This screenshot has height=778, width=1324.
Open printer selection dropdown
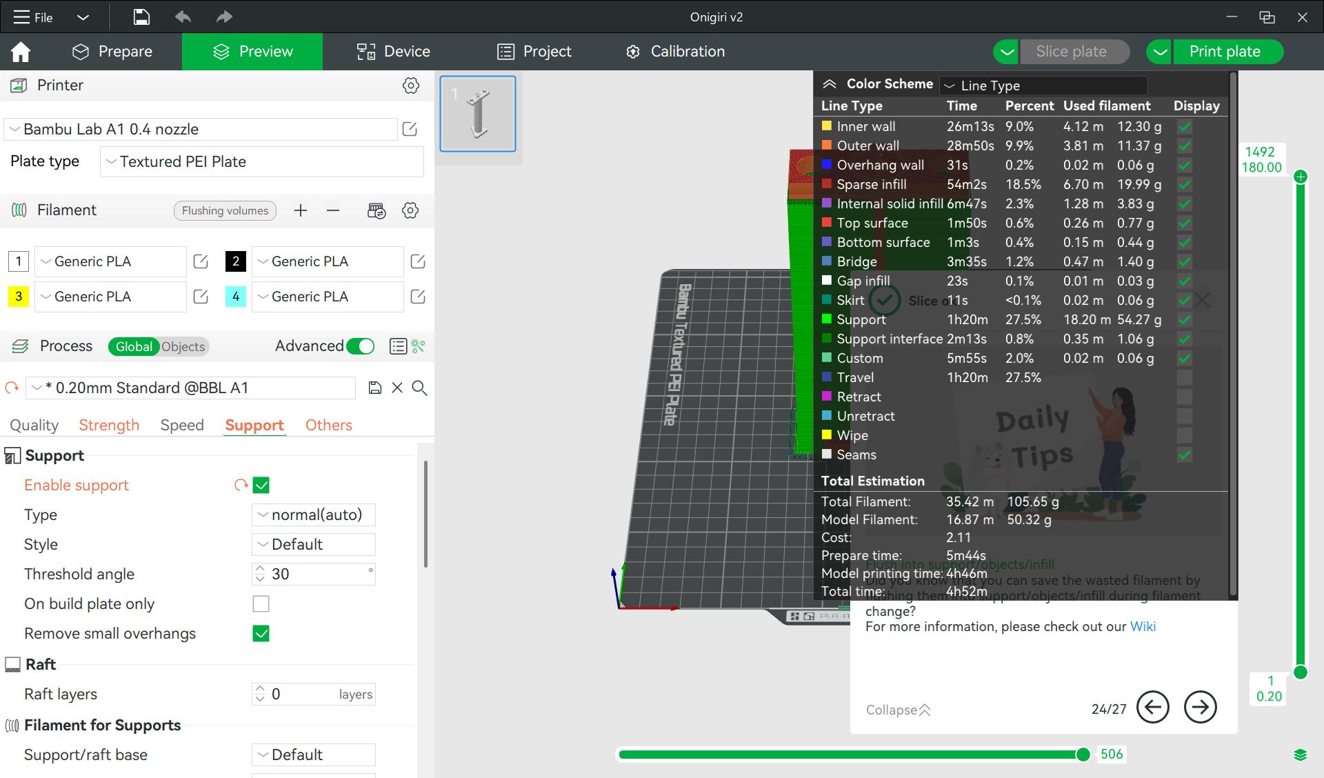coord(201,129)
